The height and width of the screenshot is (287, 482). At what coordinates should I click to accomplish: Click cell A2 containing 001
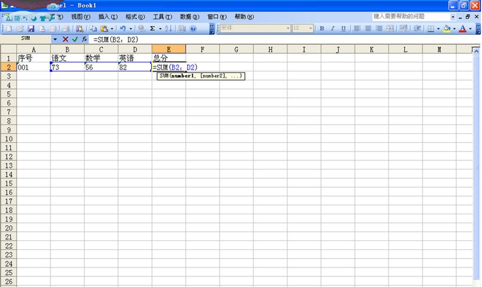click(x=34, y=67)
